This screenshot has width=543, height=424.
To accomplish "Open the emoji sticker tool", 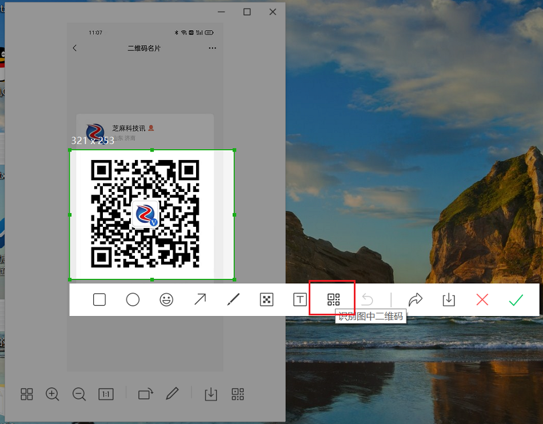I will (x=166, y=299).
